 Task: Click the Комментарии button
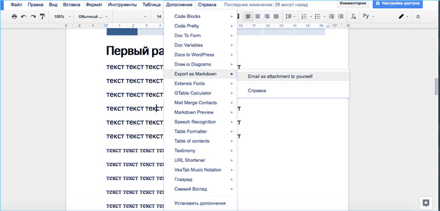[x=353, y=3]
